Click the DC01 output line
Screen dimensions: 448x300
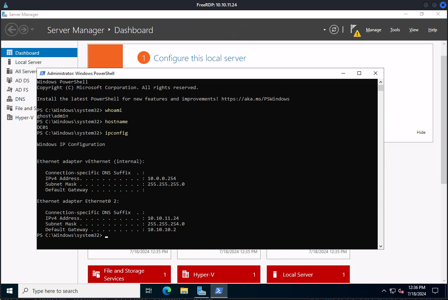coord(43,127)
